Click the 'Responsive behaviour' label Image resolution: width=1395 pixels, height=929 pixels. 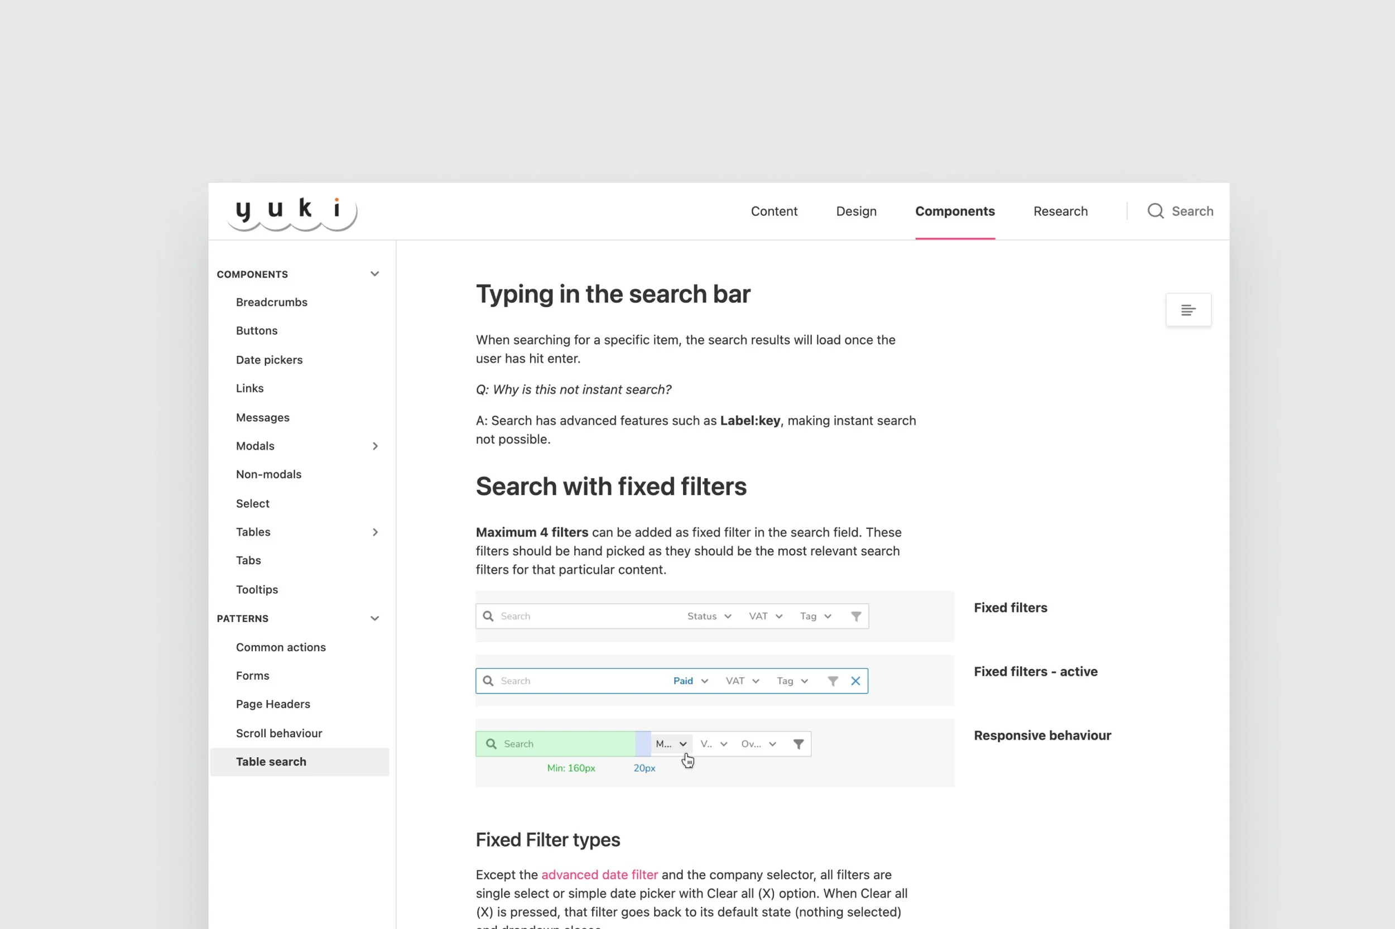coord(1042,736)
